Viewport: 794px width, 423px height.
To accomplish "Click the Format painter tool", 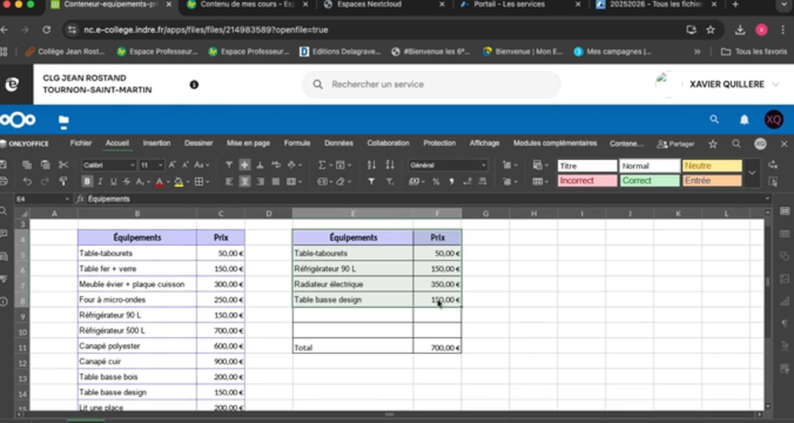I will point(63,181).
